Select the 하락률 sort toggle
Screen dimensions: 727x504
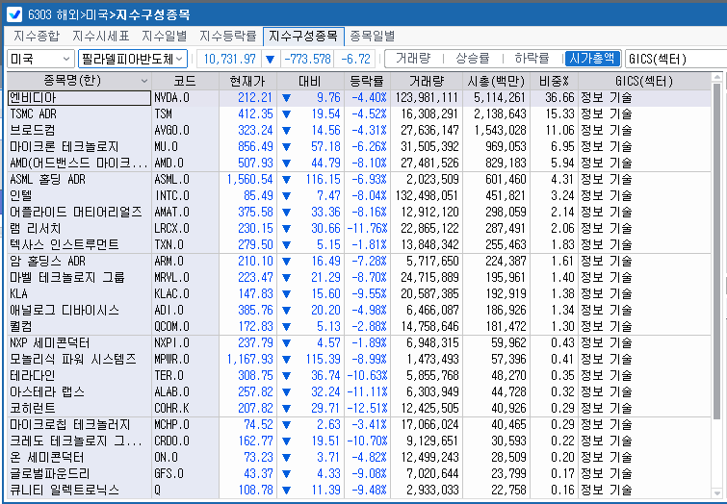point(532,59)
